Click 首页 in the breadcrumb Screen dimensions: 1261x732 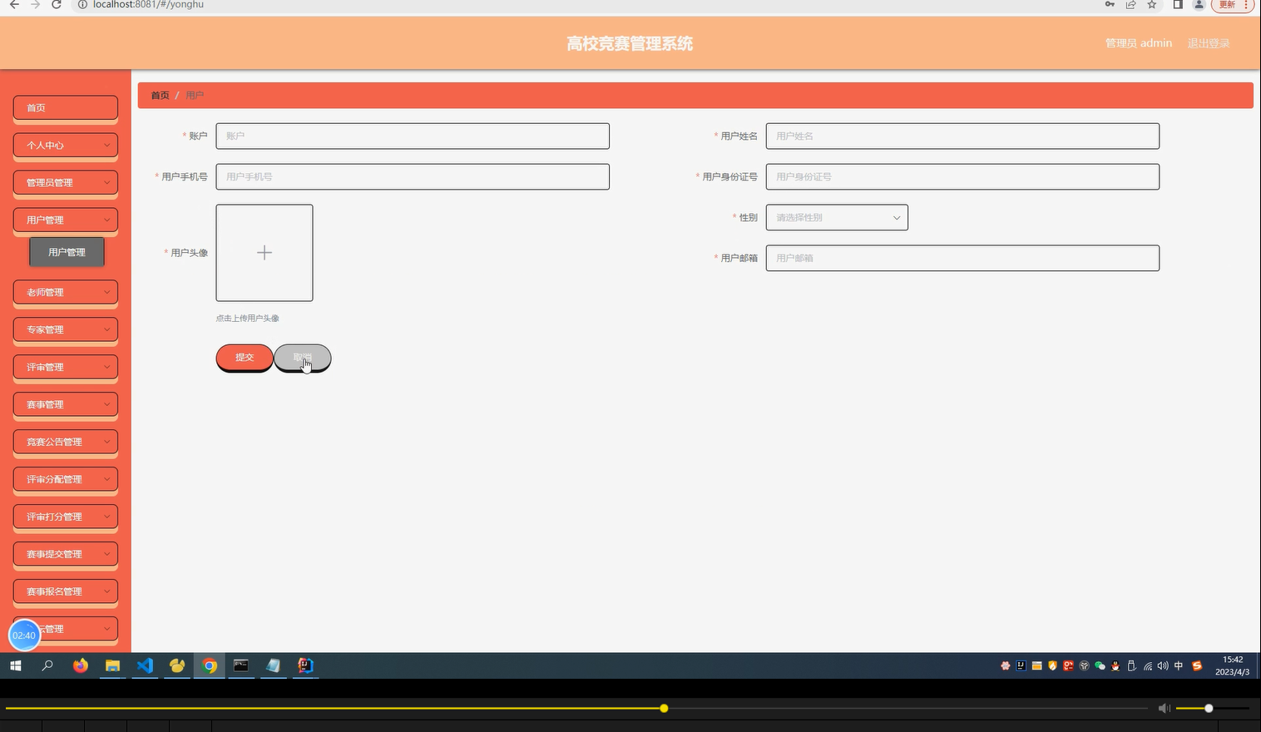tap(160, 96)
